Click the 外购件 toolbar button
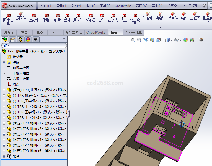Screen dimensions: 212x166 [148, 18]
